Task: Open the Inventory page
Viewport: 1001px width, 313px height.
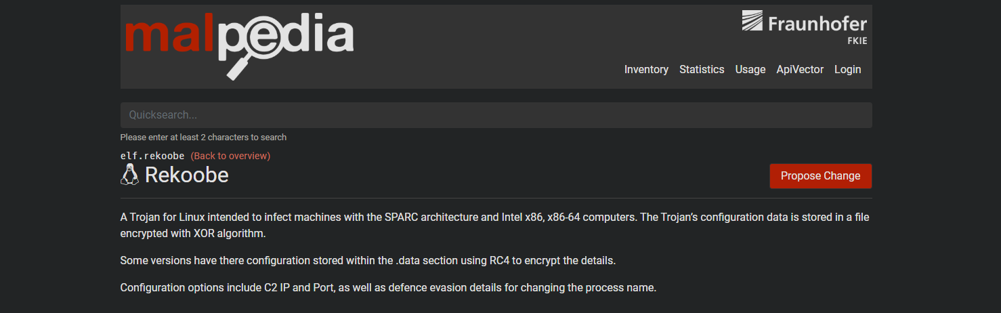Action: click(646, 69)
